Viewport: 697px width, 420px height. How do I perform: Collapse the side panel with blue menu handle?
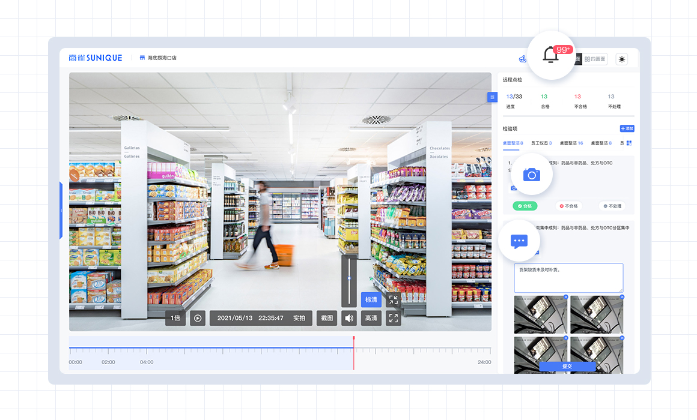(x=492, y=97)
